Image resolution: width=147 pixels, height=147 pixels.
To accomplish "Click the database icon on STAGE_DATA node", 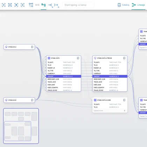I will (78, 58).
